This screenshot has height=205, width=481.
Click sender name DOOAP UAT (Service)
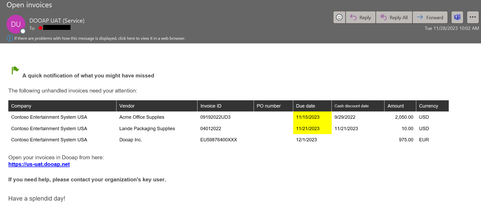(57, 21)
